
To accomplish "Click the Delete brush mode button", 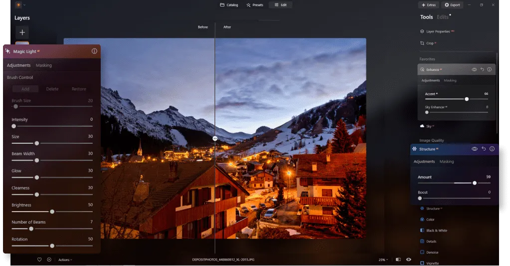I will pyautogui.click(x=52, y=89).
